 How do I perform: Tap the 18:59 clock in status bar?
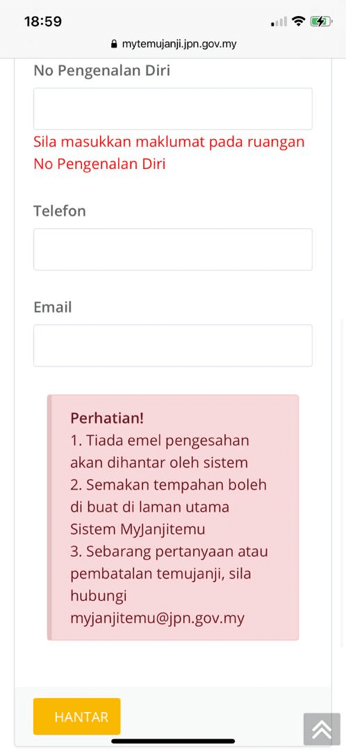pos(43,22)
